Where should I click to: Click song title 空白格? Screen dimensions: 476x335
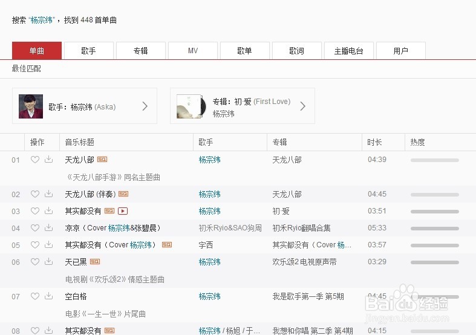[x=76, y=296]
